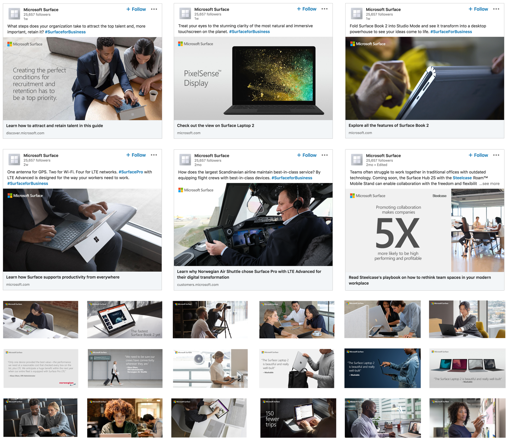Select the '150 fewer trips' thumbnail

(298, 418)
